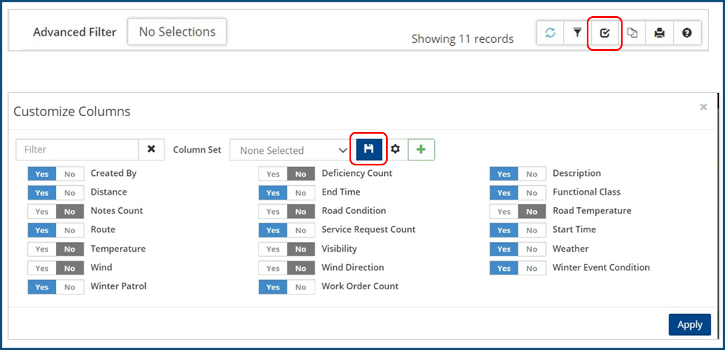The image size is (725, 350).
Task: Click the copy records icon
Action: 632,34
